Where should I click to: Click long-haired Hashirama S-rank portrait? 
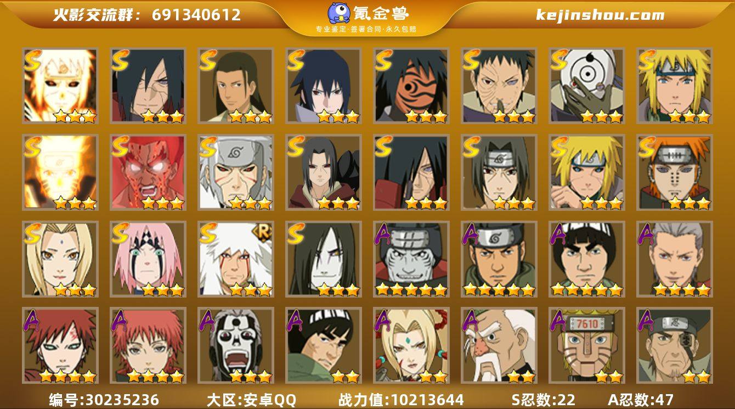pyautogui.click(x=235, y=85)
